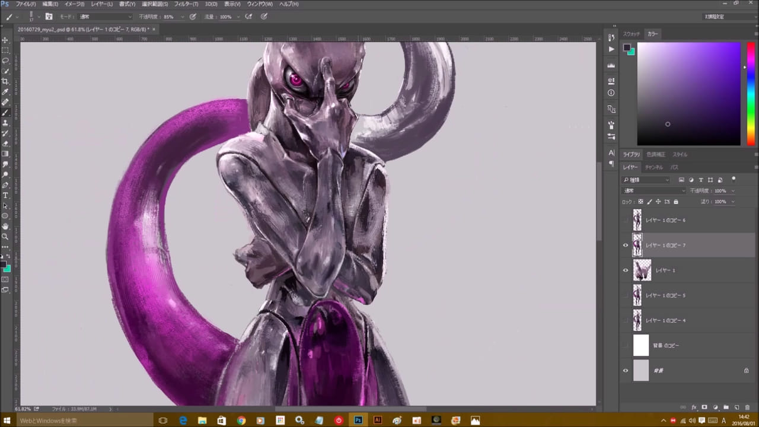The height and width of the screenshot is (427, 759).
Task: Show the レイヤー 1 のコピー 6 layer
Action: click(x=625, y=221)
